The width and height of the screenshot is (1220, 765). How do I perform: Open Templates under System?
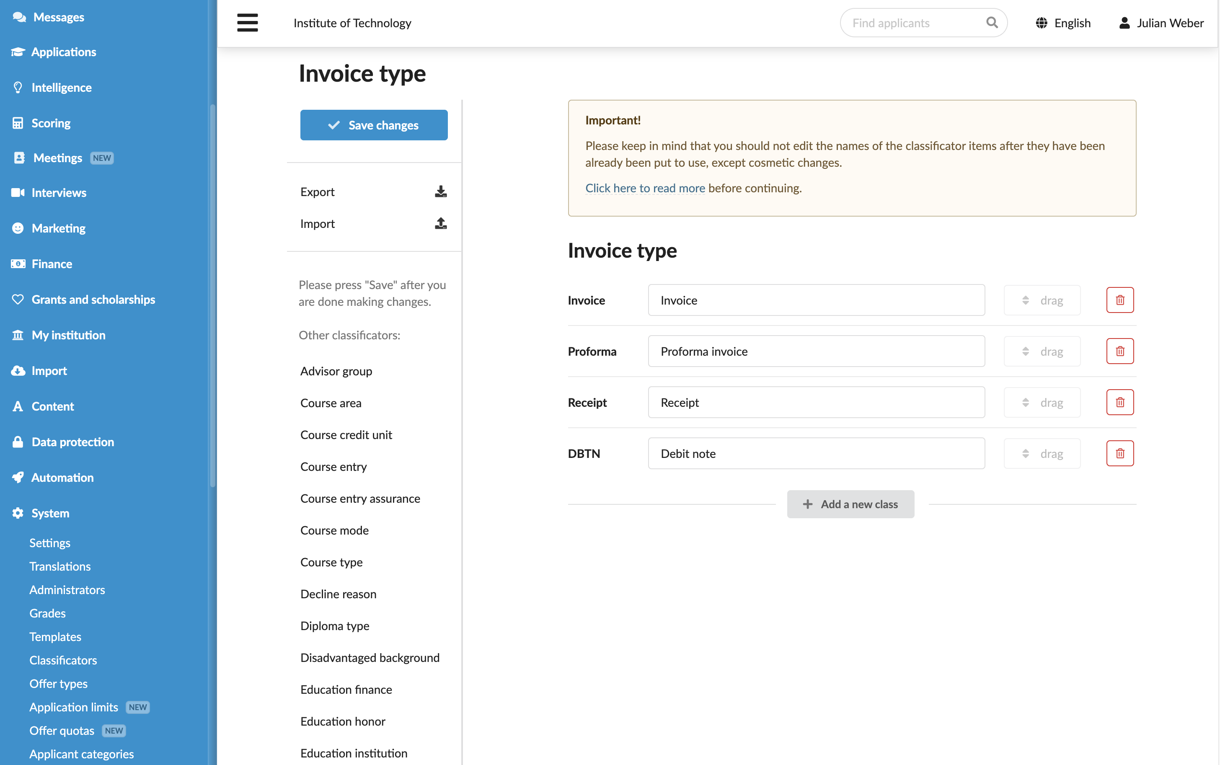coord(55,636)
